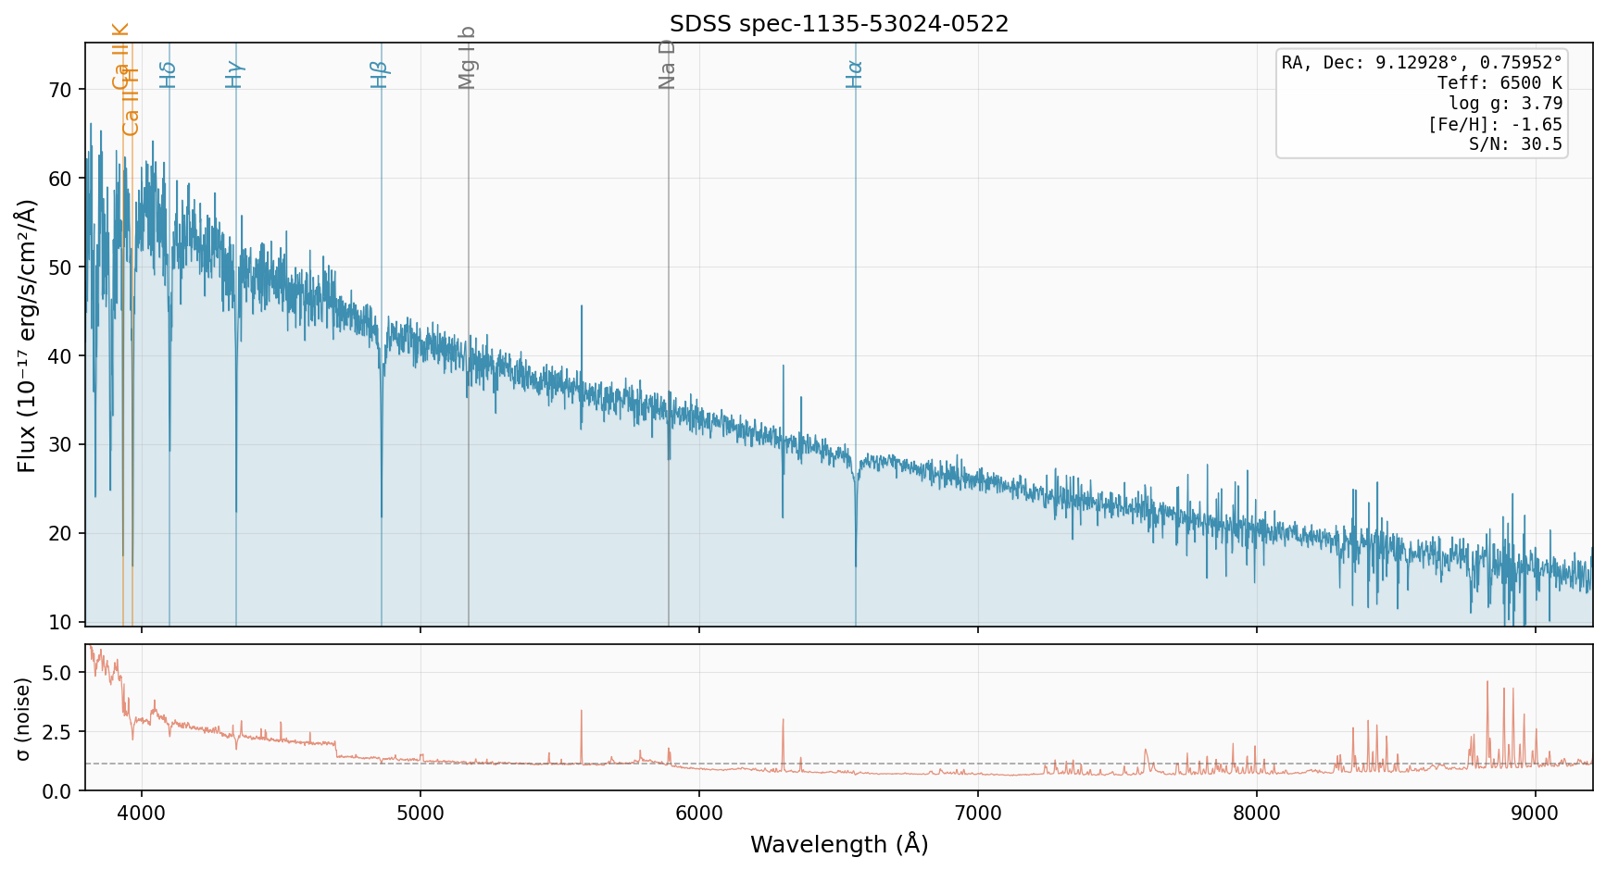Image resolution: width=1606 pixels, height=870 pixels.
Task: Click the plot title SDSS spec-1135-53024-0522
Action: (838, 24)
